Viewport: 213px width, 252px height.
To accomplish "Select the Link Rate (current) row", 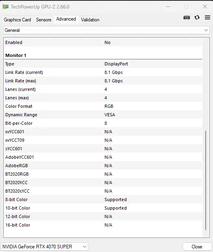I will pos(103,72).
